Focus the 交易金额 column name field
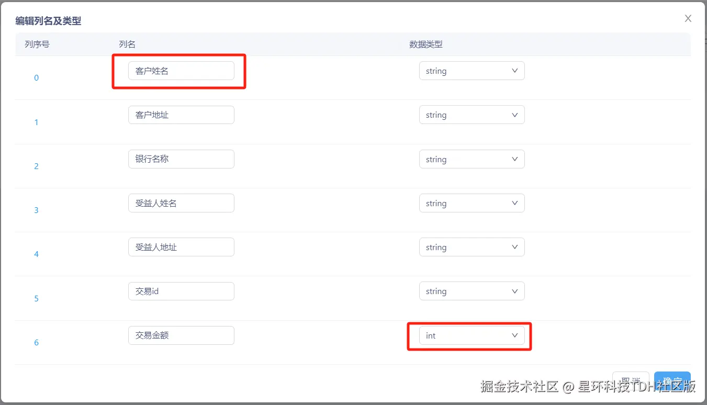The width and height of the screenshot is (707, 405). [x=181, y=335]
